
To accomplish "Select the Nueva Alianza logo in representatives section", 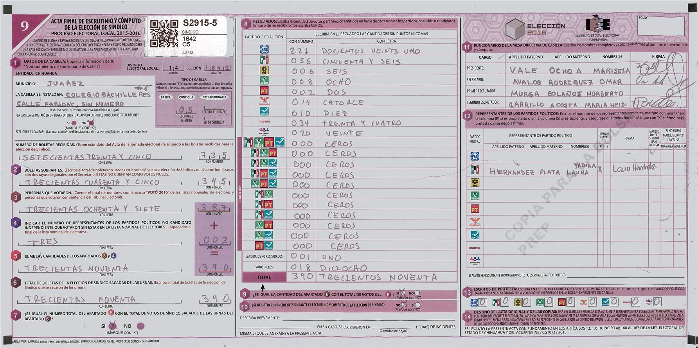I will [475, 235].
